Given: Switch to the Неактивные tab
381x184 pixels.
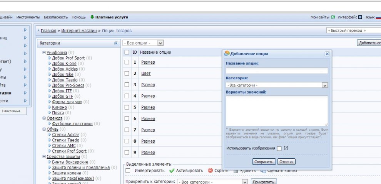Looking at the screenshot, I should [x=11, y=111].
